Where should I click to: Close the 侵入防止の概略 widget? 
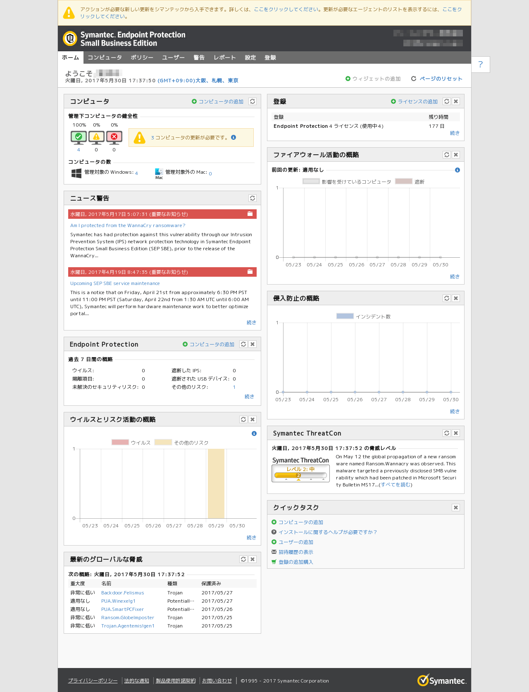[x=456, y=298]
